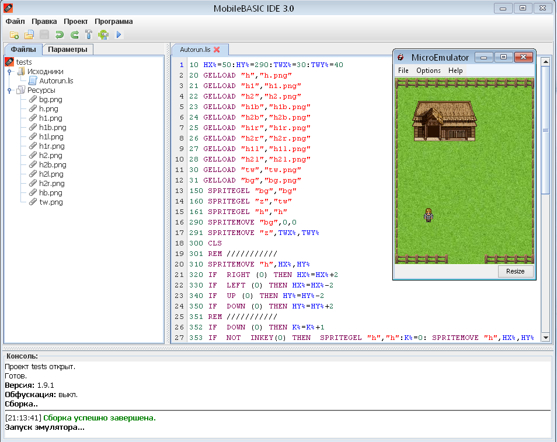
Task: Start a build with the hammer icon
Action: click(x=88, y=34)
